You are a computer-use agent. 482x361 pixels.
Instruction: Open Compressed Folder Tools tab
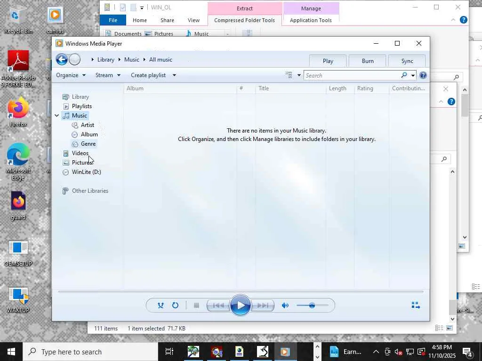244,20
